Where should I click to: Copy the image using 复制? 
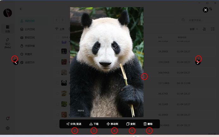click(x=131, y=124)
